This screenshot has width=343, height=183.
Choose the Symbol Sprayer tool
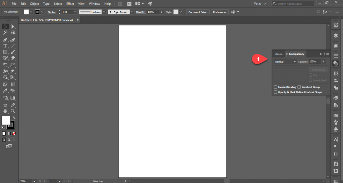[x=5, y=98]
